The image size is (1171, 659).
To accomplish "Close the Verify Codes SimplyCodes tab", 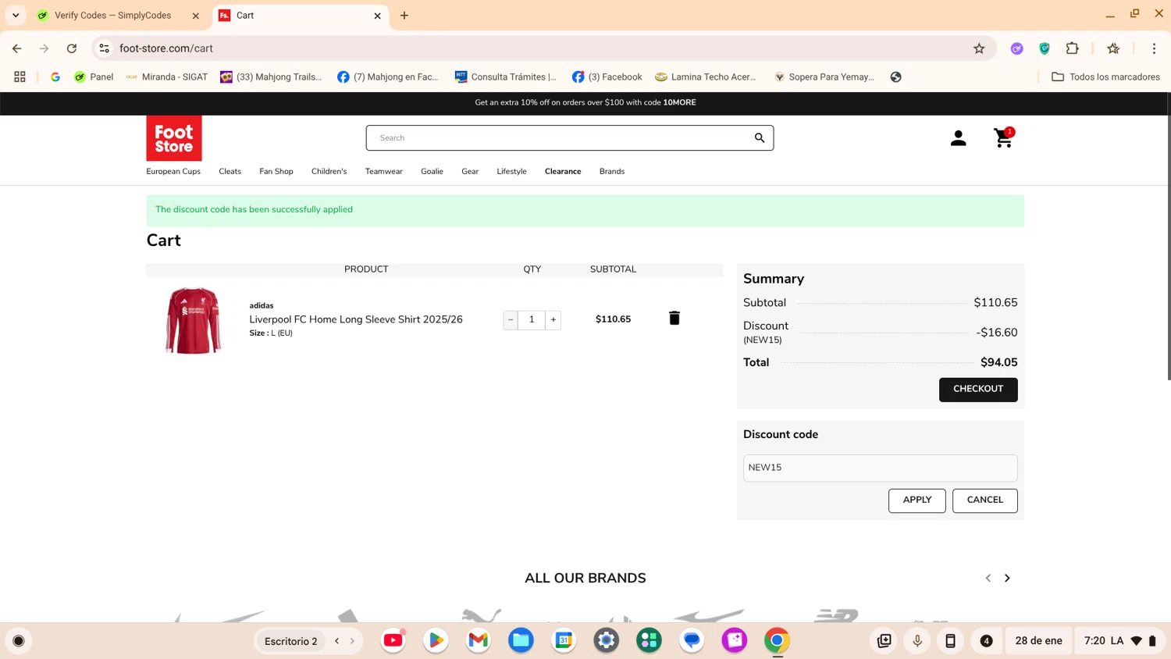I will coord(195,16).
